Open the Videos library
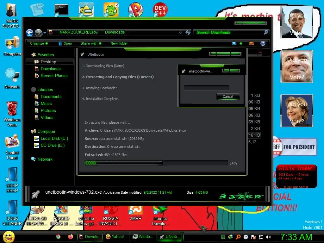The height and width of the screenshot is (243, 324). coord(44,118)
